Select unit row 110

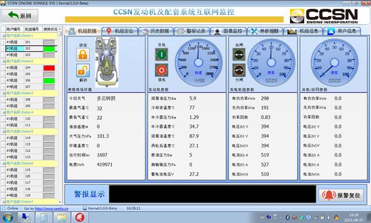point(31,119)
